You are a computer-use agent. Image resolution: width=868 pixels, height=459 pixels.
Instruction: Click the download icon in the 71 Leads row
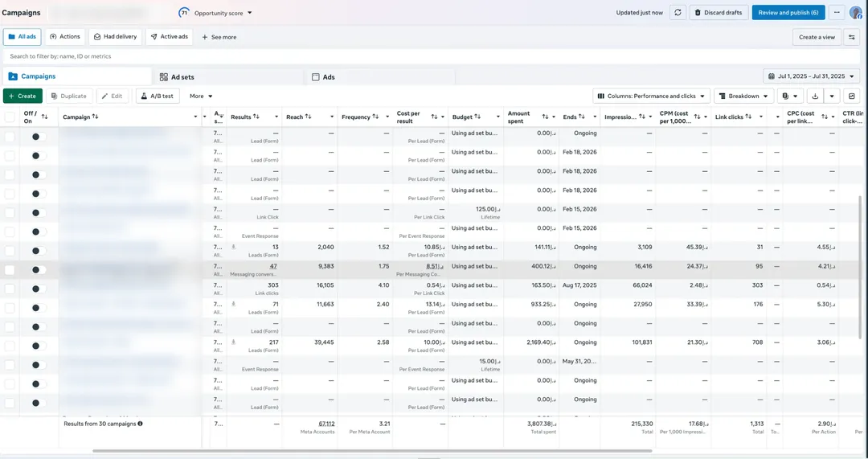pyautogui.click(x=234, y=304)
